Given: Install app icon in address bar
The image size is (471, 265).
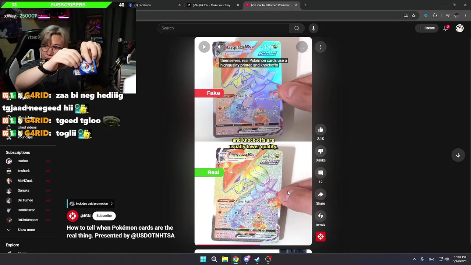Looking at the screenshot, I should coord(406,15).
